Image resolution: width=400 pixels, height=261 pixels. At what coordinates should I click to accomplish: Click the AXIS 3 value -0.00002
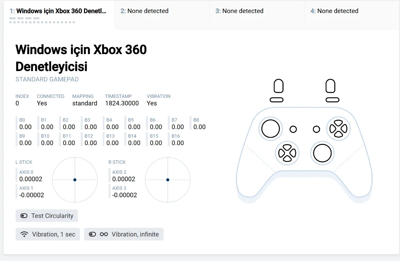(125, 195)
